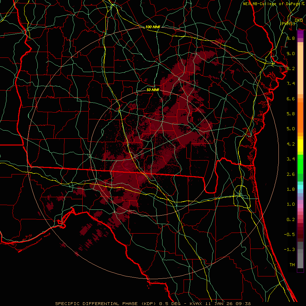Click the 9.8 scale value
306x306 pixels.
pyautogui.click(x=291, y=38)
